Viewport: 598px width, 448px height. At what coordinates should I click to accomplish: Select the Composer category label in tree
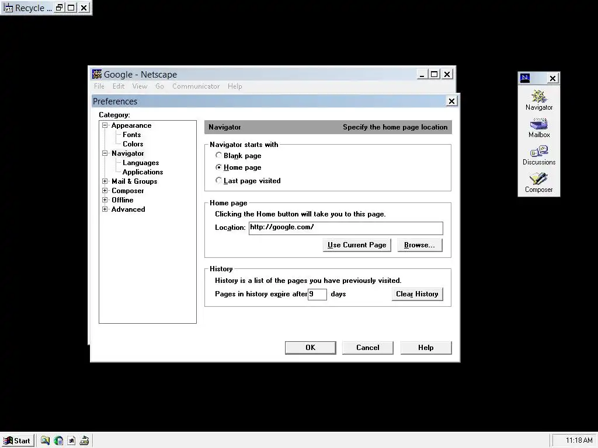click(x=128, y=191)
